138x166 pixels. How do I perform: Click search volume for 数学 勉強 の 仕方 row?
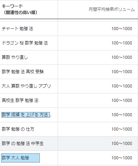pyautogui.click(x=122, y=129)
